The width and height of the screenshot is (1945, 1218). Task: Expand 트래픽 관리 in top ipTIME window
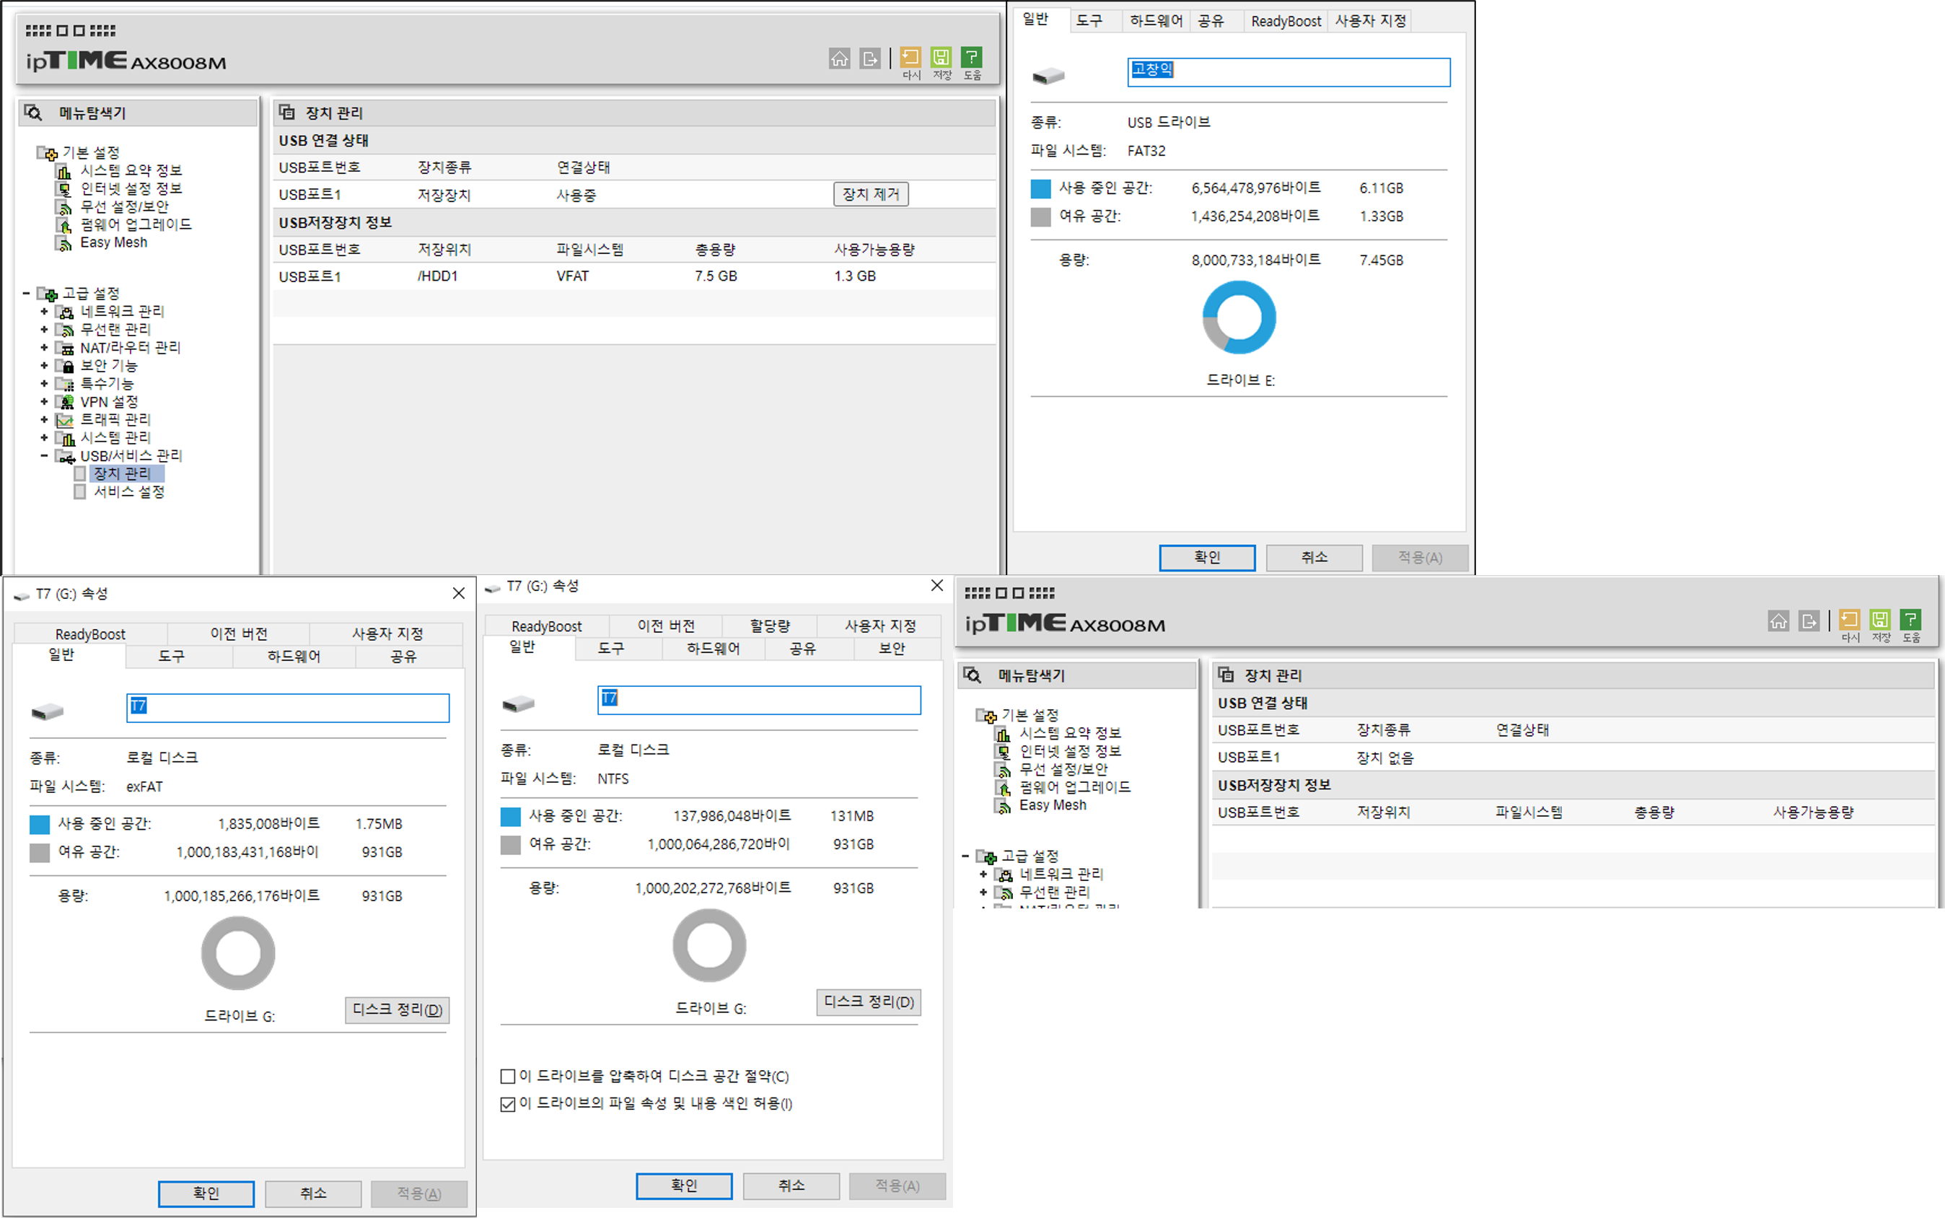point(44,420)
